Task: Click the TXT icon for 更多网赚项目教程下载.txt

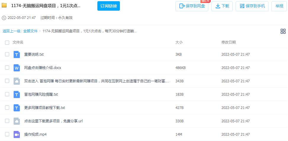Action: coord(17,108)
